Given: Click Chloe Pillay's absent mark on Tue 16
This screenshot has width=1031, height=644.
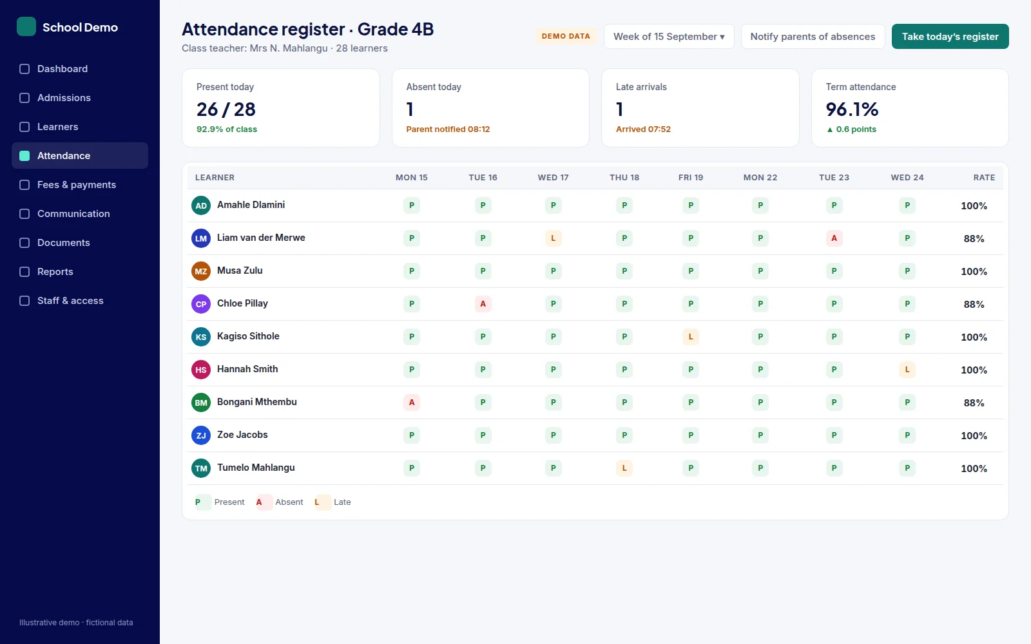Looking at the screenshot, I should pyautogui.click(x=483, y=304).
